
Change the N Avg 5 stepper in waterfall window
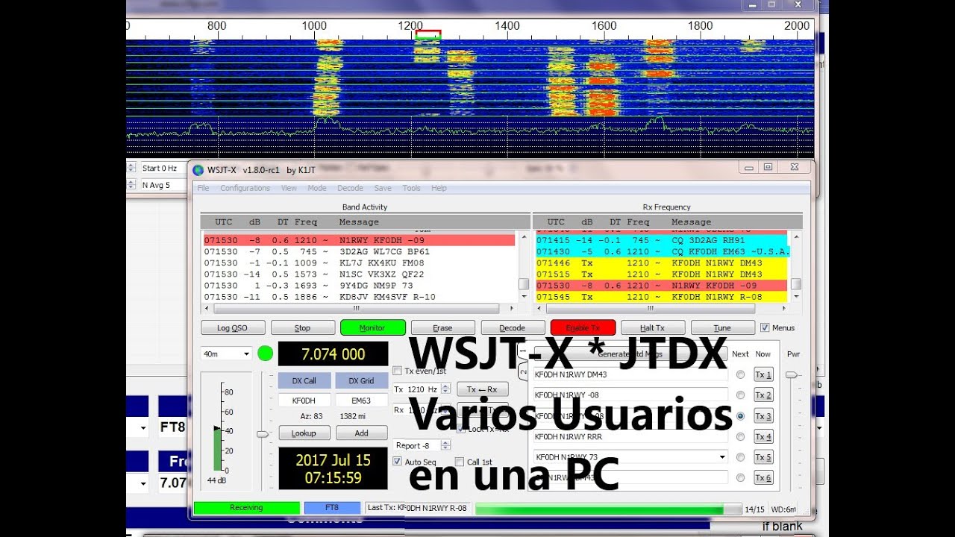click(x=131, y=185)
